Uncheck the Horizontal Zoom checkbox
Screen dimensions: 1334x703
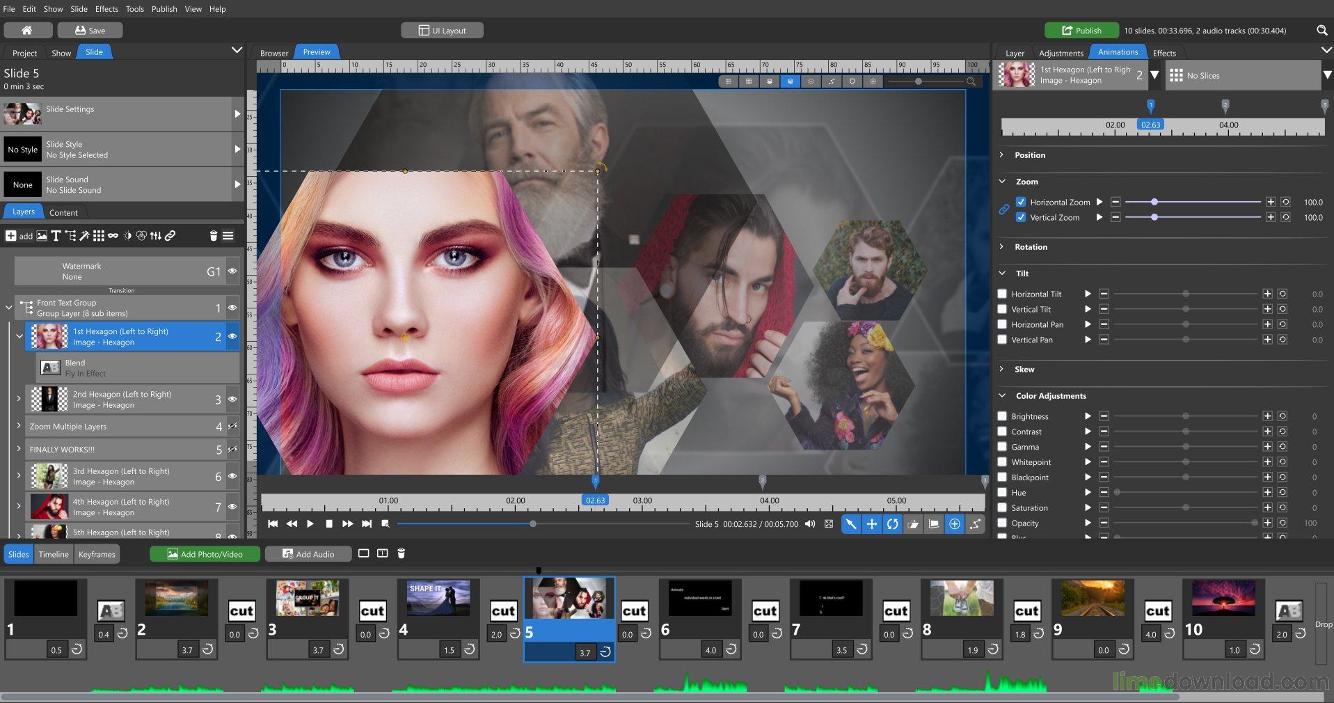[1021, 203]
